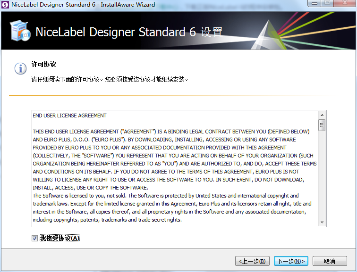Click the 下一步(N)> button

coord(291,261)
